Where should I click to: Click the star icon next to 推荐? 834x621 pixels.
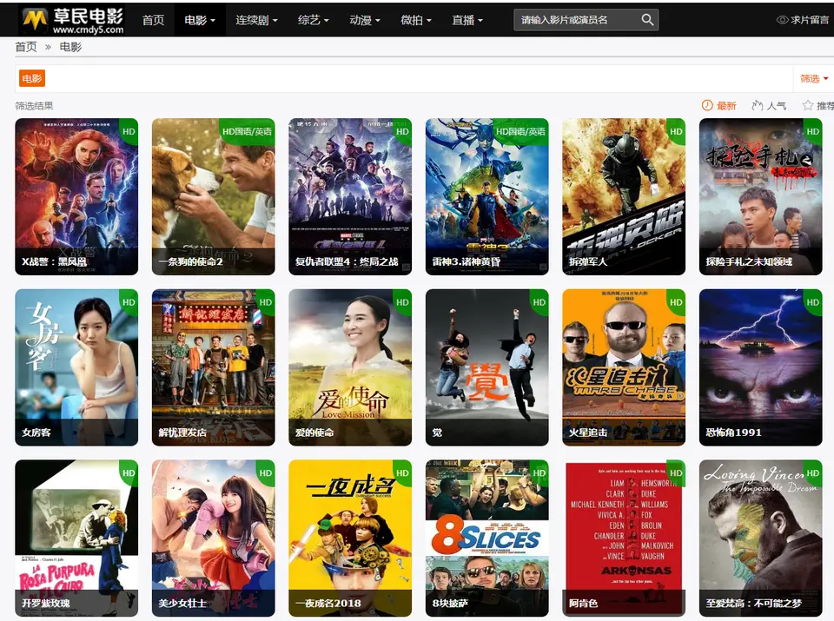[807, 105]
